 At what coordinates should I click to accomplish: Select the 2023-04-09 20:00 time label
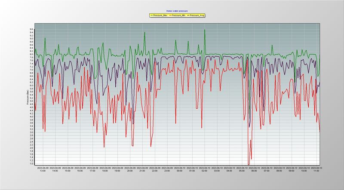click(130, 169)
